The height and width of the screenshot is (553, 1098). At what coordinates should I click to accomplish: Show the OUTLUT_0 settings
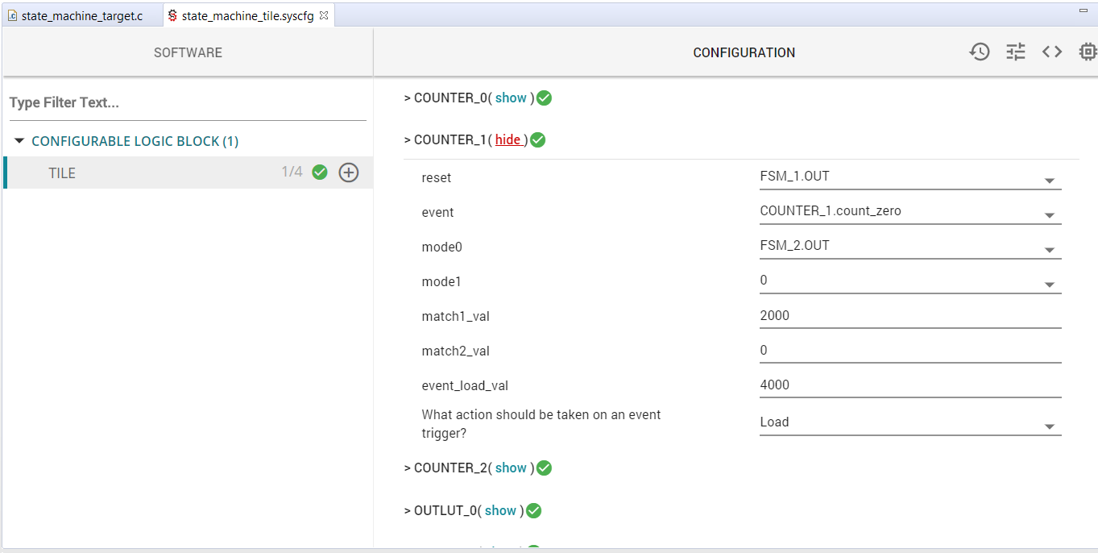(x=500, y=511)
